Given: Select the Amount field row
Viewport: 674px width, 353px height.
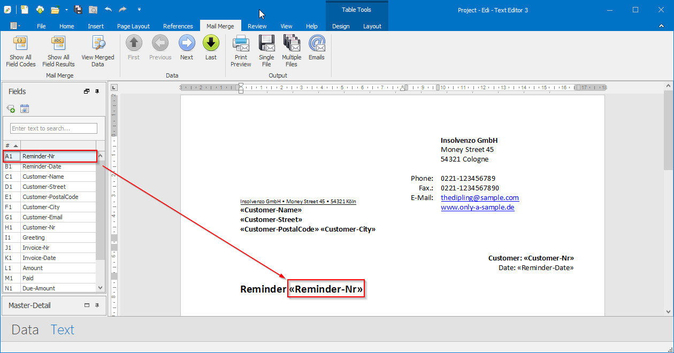Looking at the screenshot, I should pyautogui.click(x=49, y=268).
